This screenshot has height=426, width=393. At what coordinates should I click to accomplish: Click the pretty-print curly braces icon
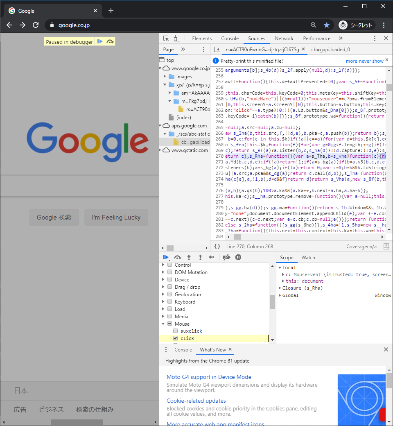(x=217, y=246)
